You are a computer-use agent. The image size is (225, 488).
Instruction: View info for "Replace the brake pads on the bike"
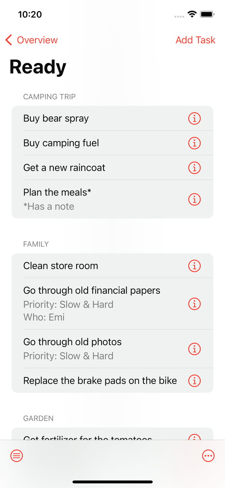(195, 380)
